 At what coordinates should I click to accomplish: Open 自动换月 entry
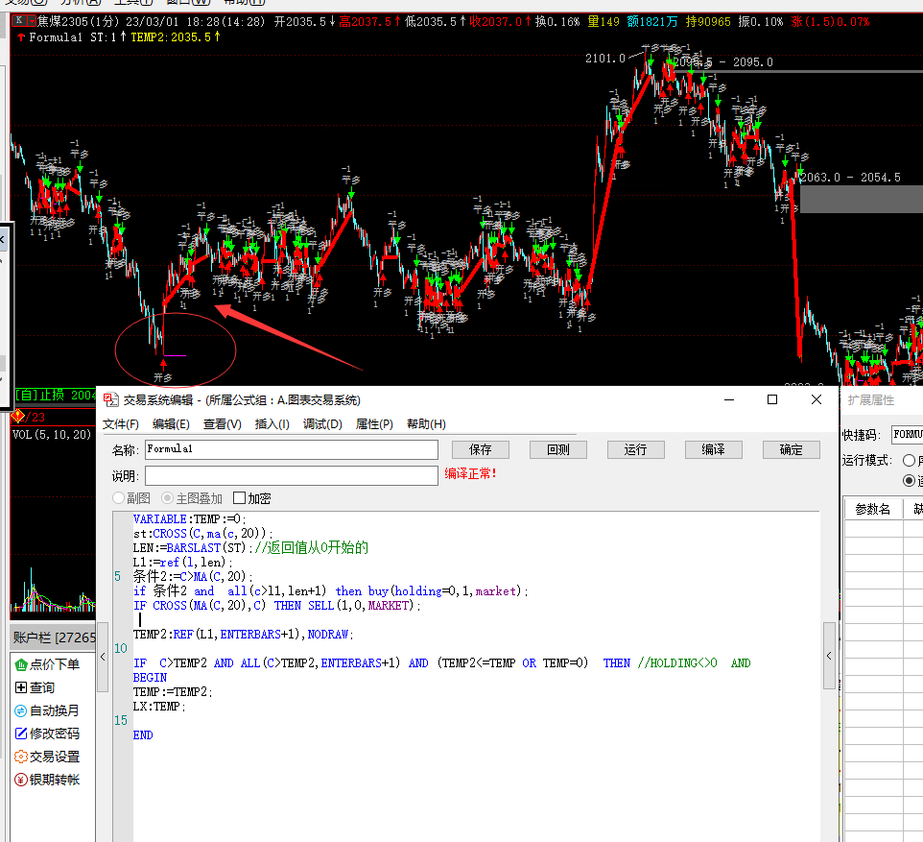55,710
